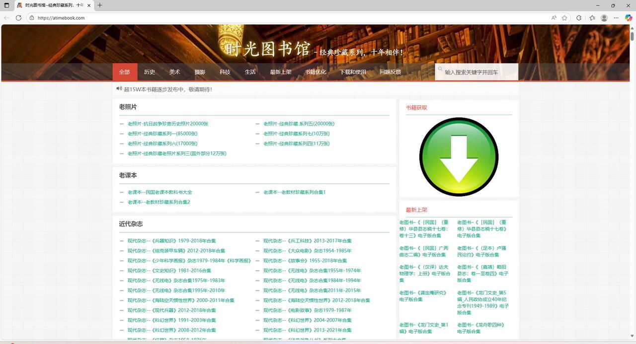Image resolution: width=636 pixels, height=344 pixels.
Task: Open 老照片-经典珍藏系列四(11万张) link
Action: point(297,143)
